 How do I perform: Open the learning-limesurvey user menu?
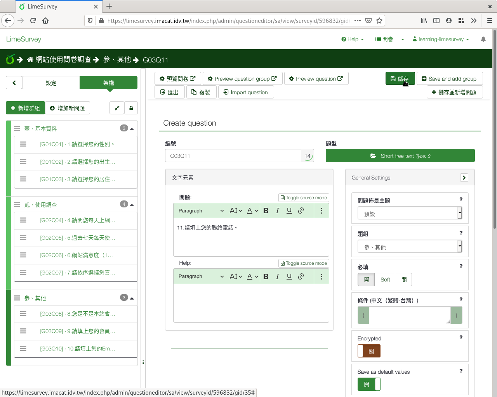tap(441, 39)
